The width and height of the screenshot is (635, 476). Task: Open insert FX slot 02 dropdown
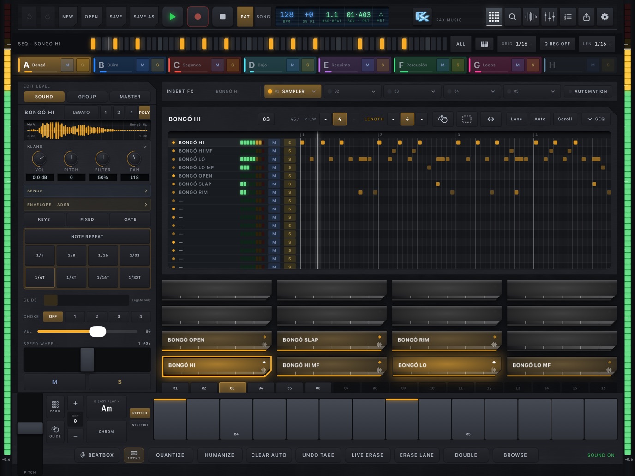[353, 91]
